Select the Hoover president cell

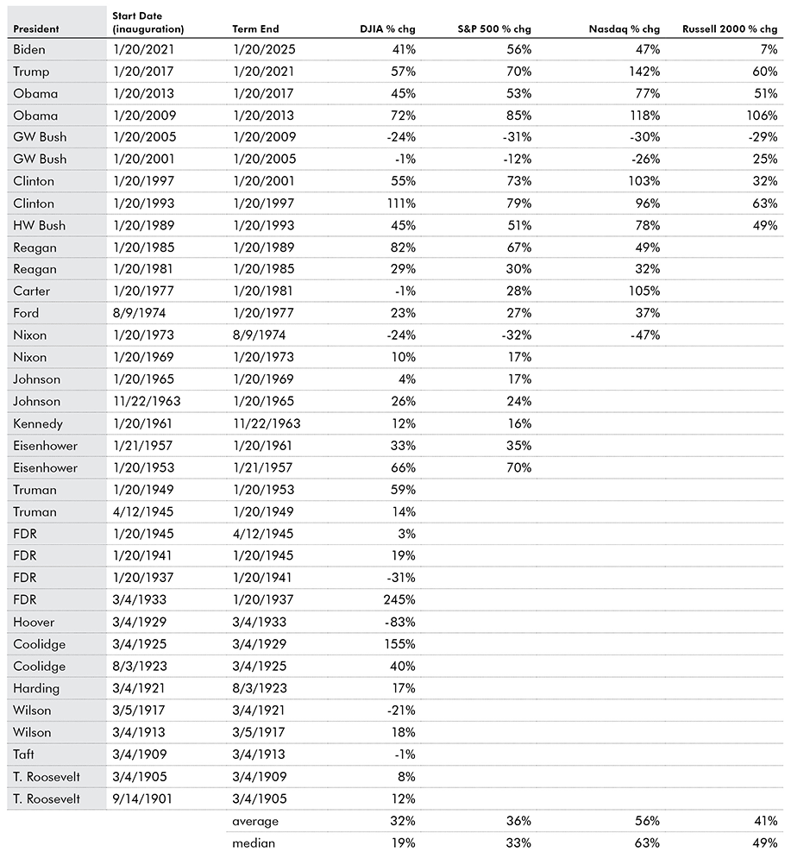(x=34, y=622)
